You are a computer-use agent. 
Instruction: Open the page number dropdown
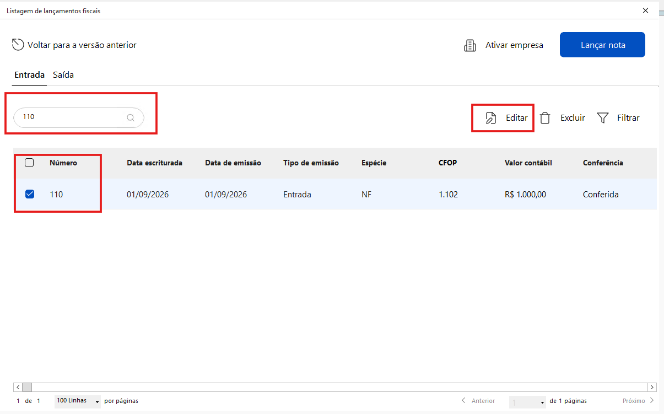point(527,401)
